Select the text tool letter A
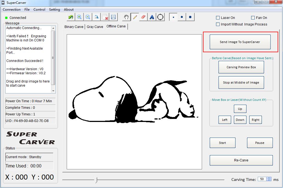Viewport: 283px width, 188px height. click(x=152, y=17)
